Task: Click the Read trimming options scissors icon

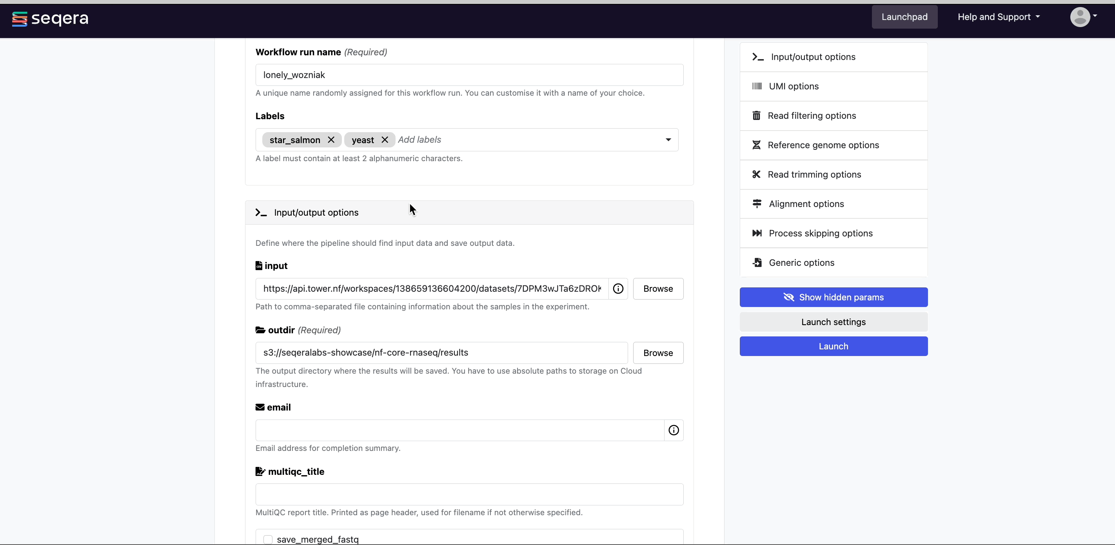Action: tap(756, 174)
